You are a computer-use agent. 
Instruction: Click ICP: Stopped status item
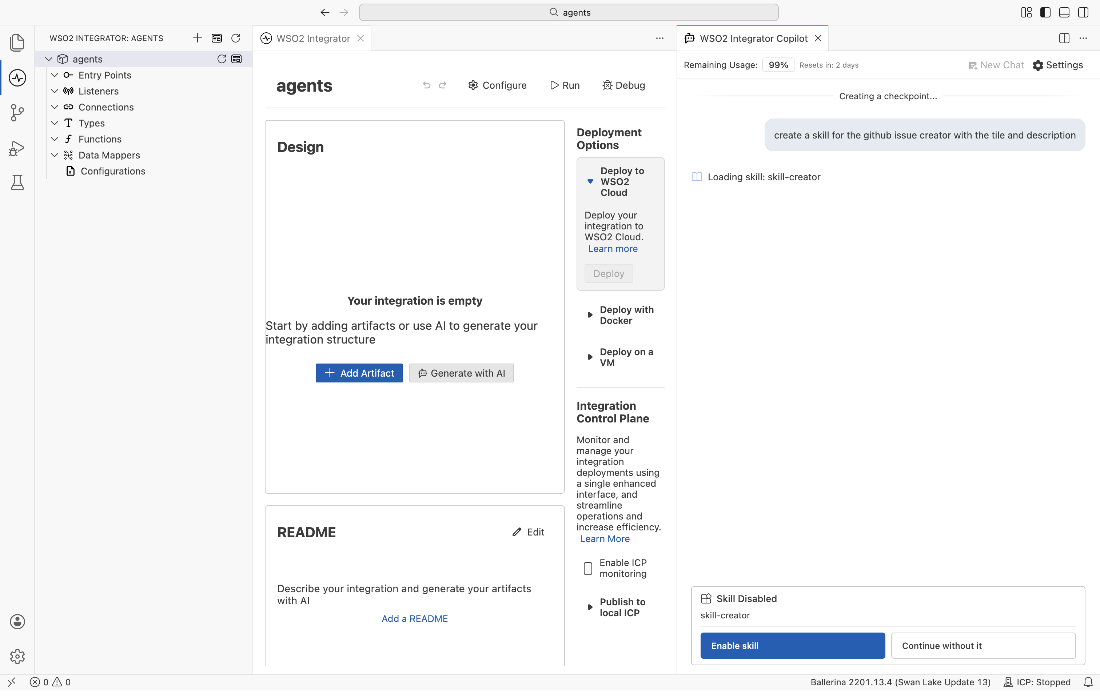tap(1037, 682)
